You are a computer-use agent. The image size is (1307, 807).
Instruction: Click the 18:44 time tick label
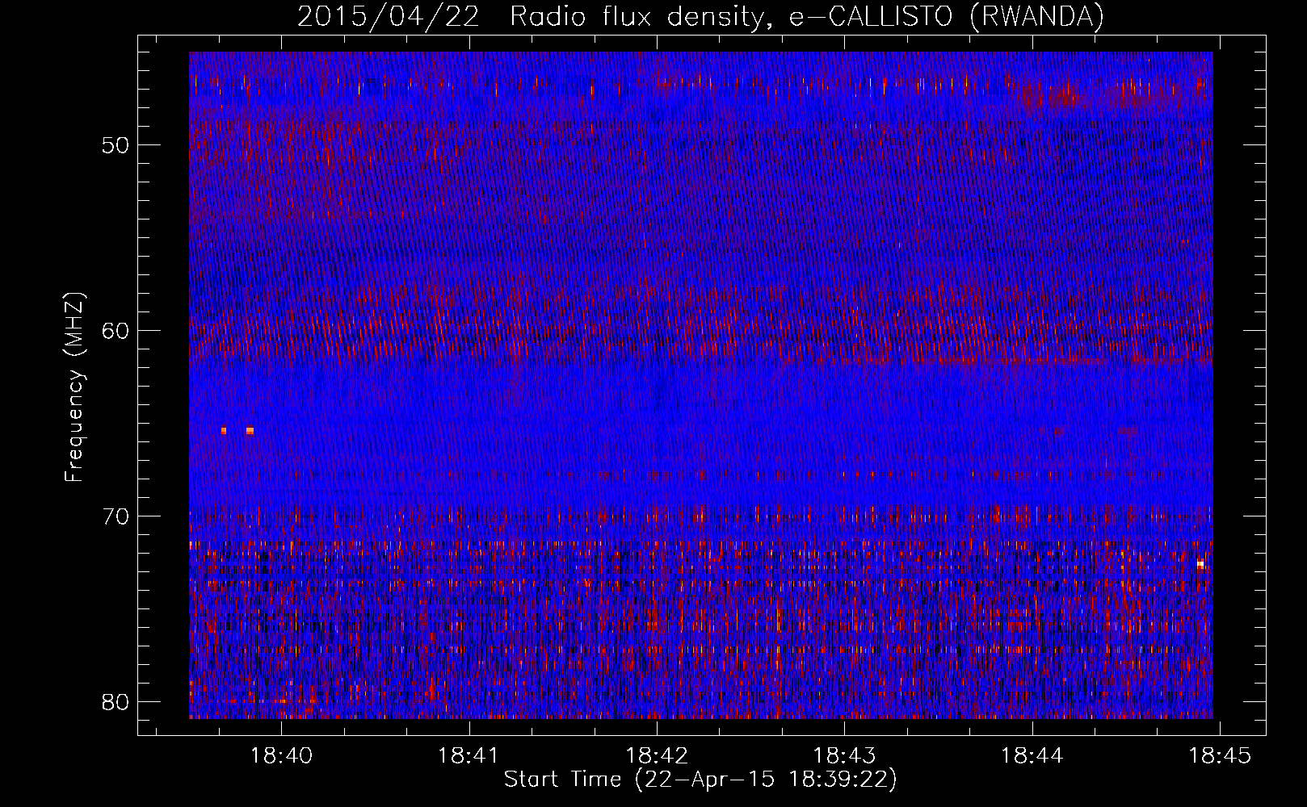click(1032, 755)
